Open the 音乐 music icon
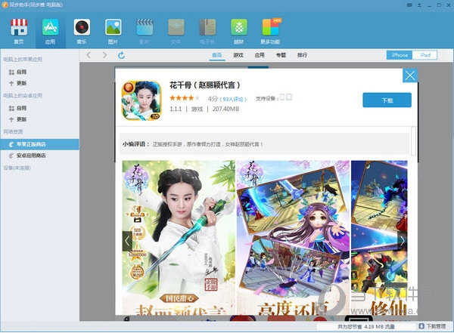The width and height of the screenshot is (454, 333). coord(82,31)
